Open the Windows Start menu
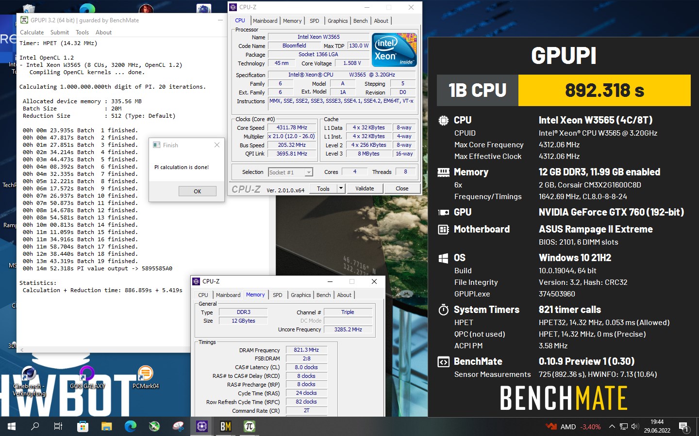 pos(12,426)
